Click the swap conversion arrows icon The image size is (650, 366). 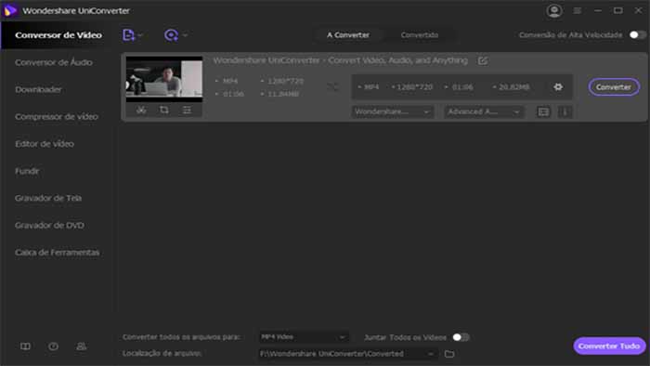[x=332, y=87]
